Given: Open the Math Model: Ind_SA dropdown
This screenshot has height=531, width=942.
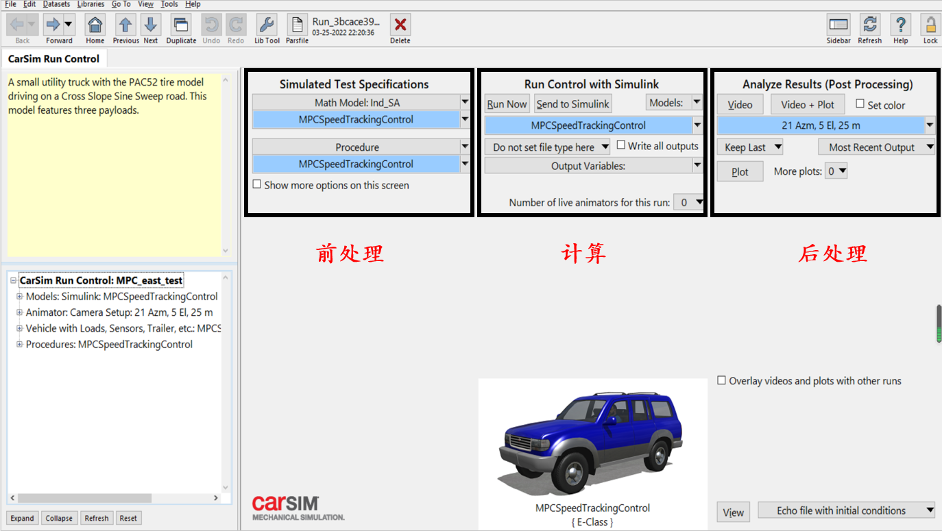Looking at the screenshot, I should [x=463, y=103].
